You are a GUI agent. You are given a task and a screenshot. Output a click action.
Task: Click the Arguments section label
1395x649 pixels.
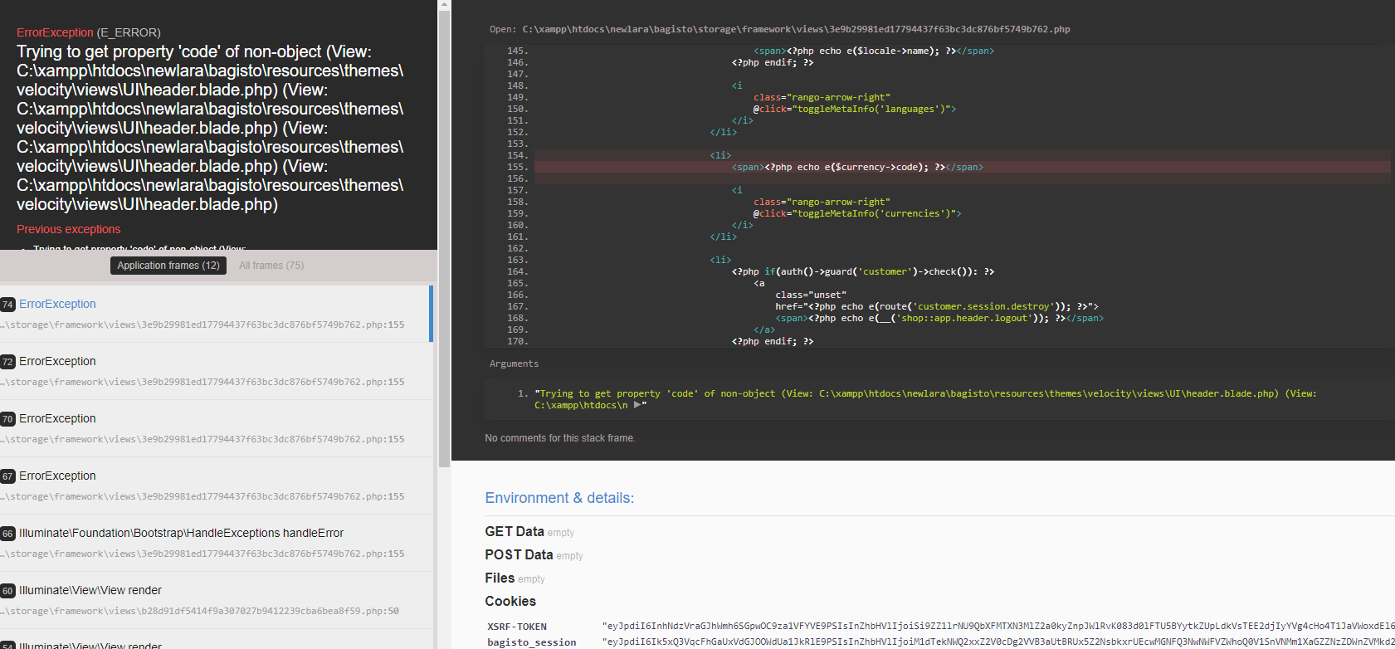pyautogui.click(x=514, y=364)
